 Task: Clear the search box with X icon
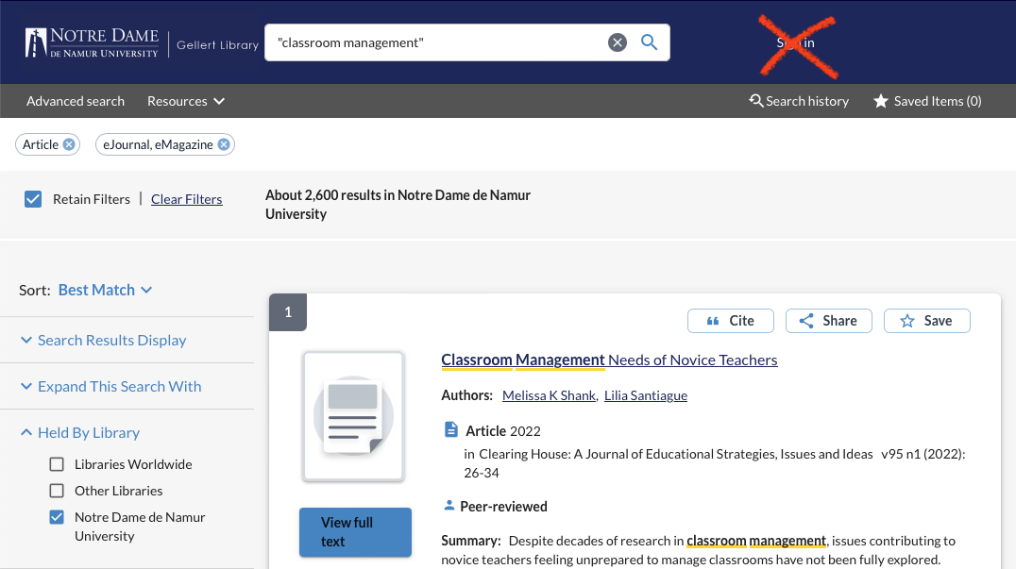pyautogui.click(x=617, y=42)
